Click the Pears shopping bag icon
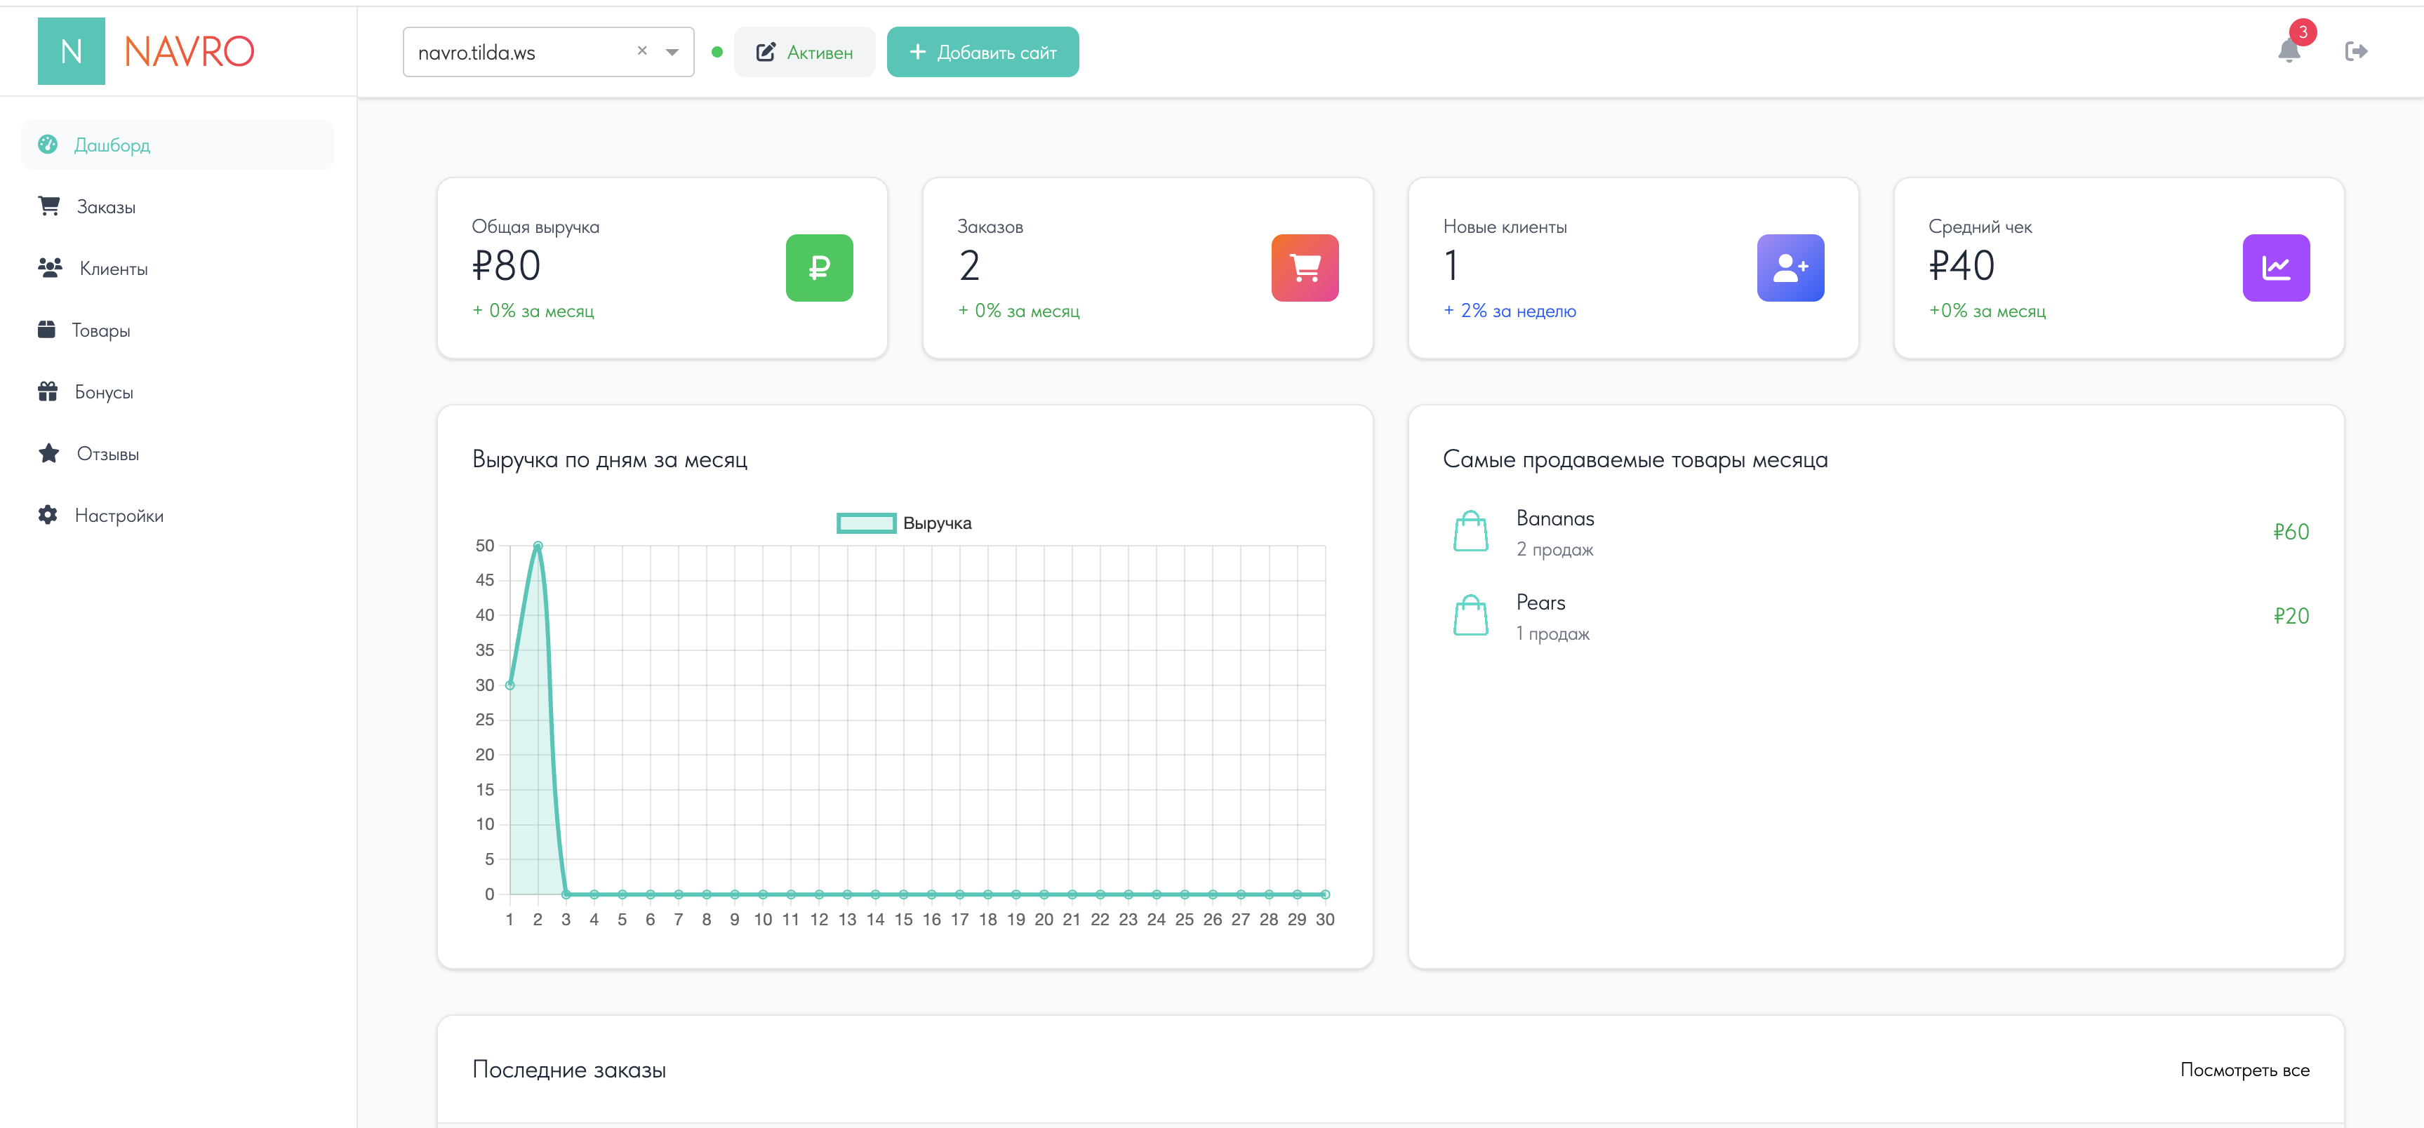 pyautogui.click(x=1470, y=615)
